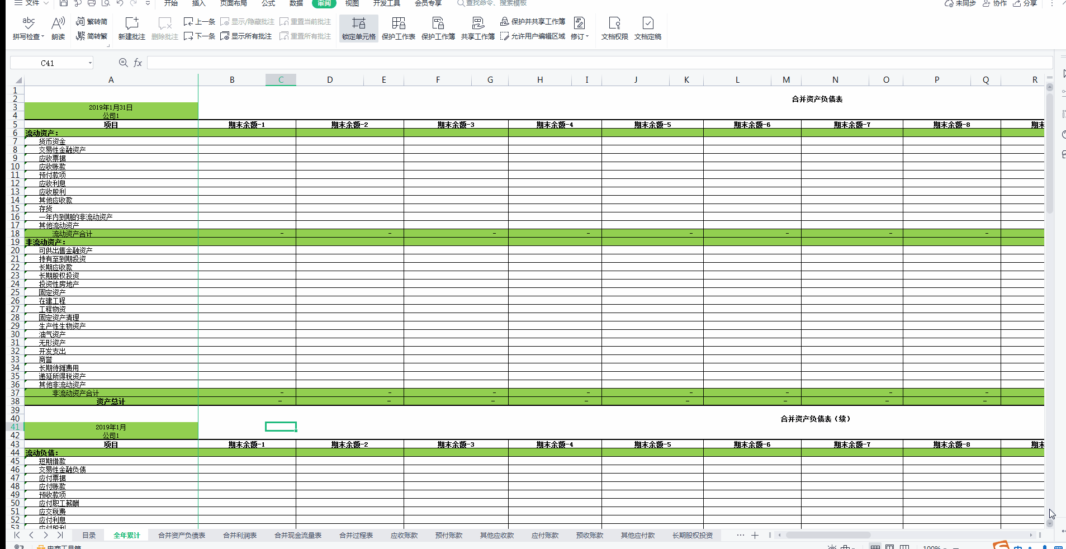This screenshot has height=549, width=1066.
Task: Open the Name Box dropdown arrow
Action: tap(90, 63)
